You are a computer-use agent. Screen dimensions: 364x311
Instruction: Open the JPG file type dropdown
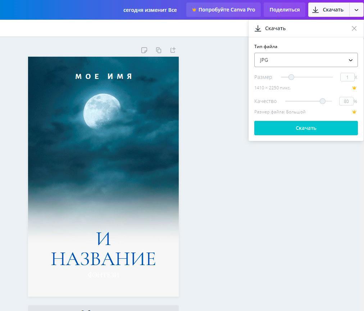[306, 60]
